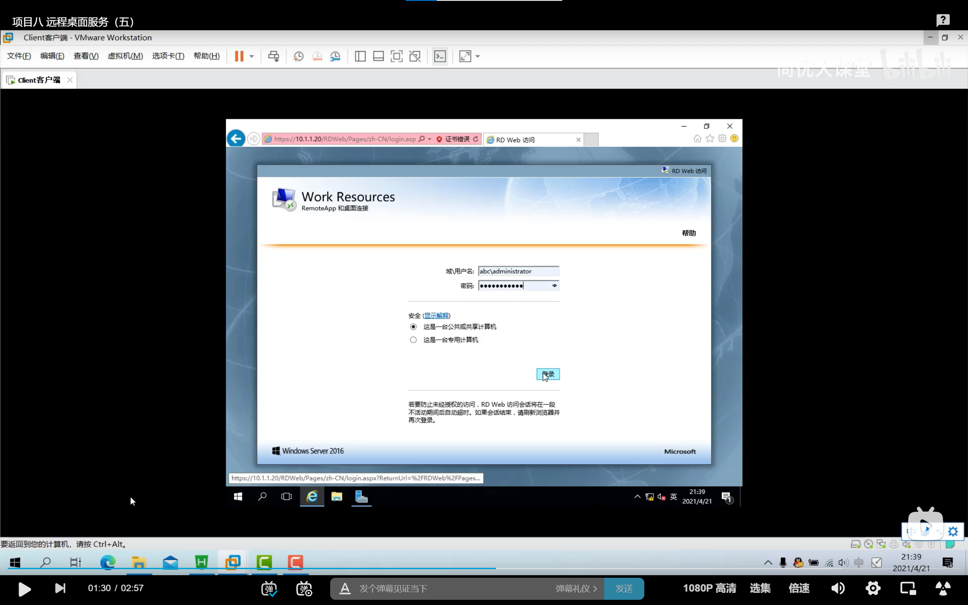The width and height of the screenshot is (968, 605).
Task: Open the snapshot manager icon
Action: tap(335, 56)
